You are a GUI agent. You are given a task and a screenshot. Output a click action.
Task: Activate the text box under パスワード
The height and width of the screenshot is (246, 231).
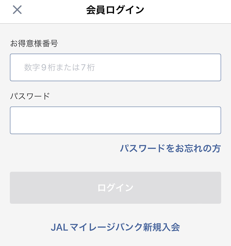(116, 120)
